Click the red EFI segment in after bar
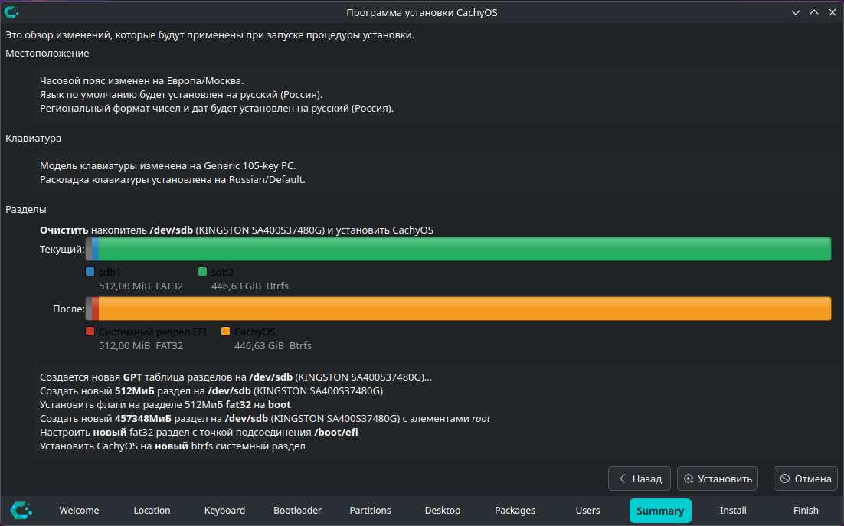844x526 pixels. pyautogui.click(x=95, y=309)
